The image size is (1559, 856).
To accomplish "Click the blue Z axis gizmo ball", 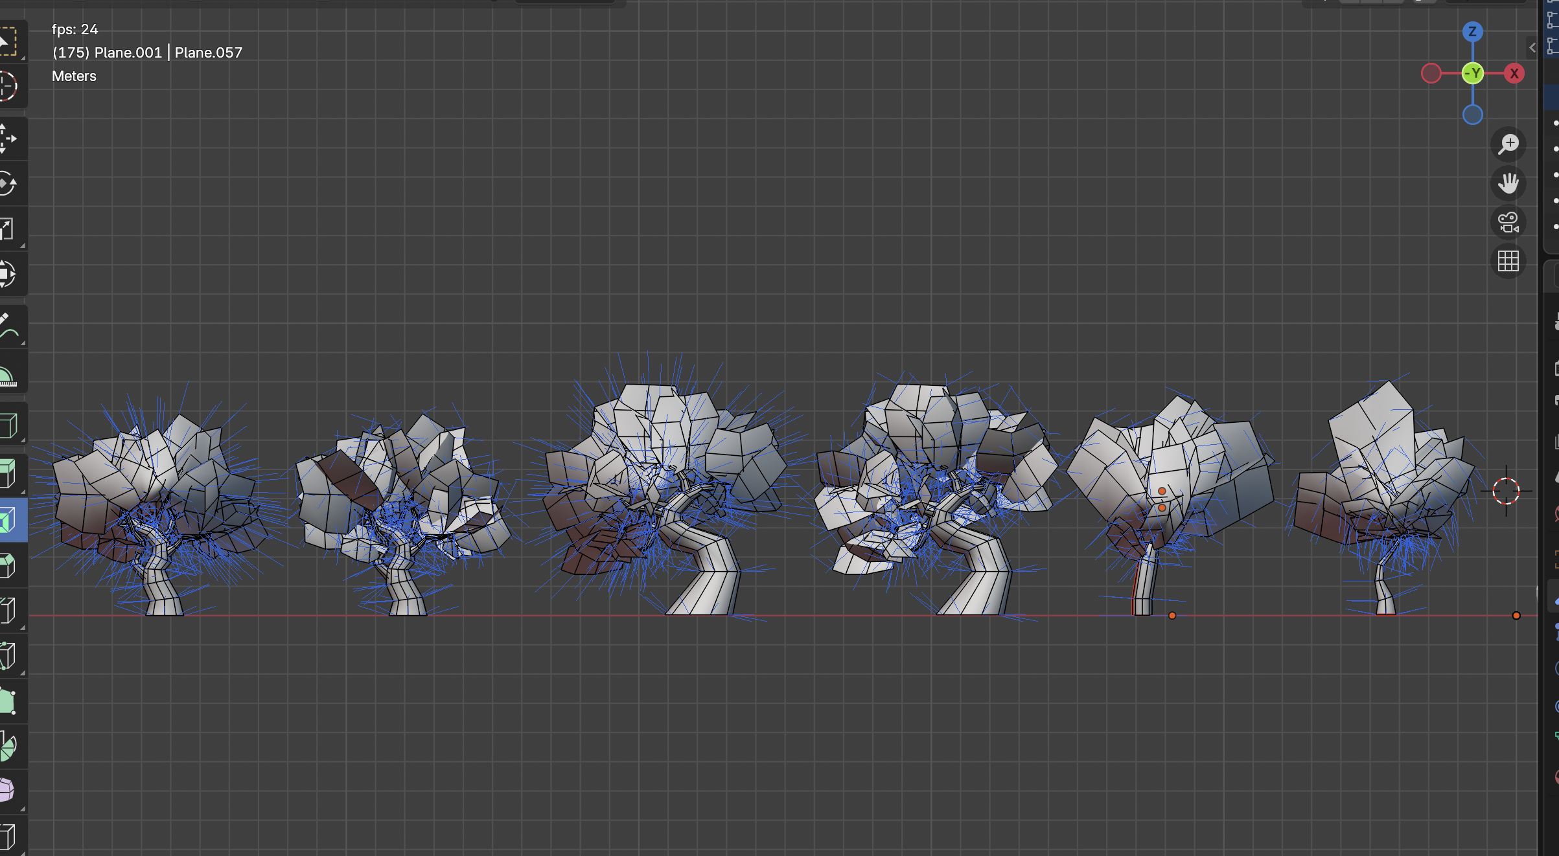I will tap(1472, 32).
